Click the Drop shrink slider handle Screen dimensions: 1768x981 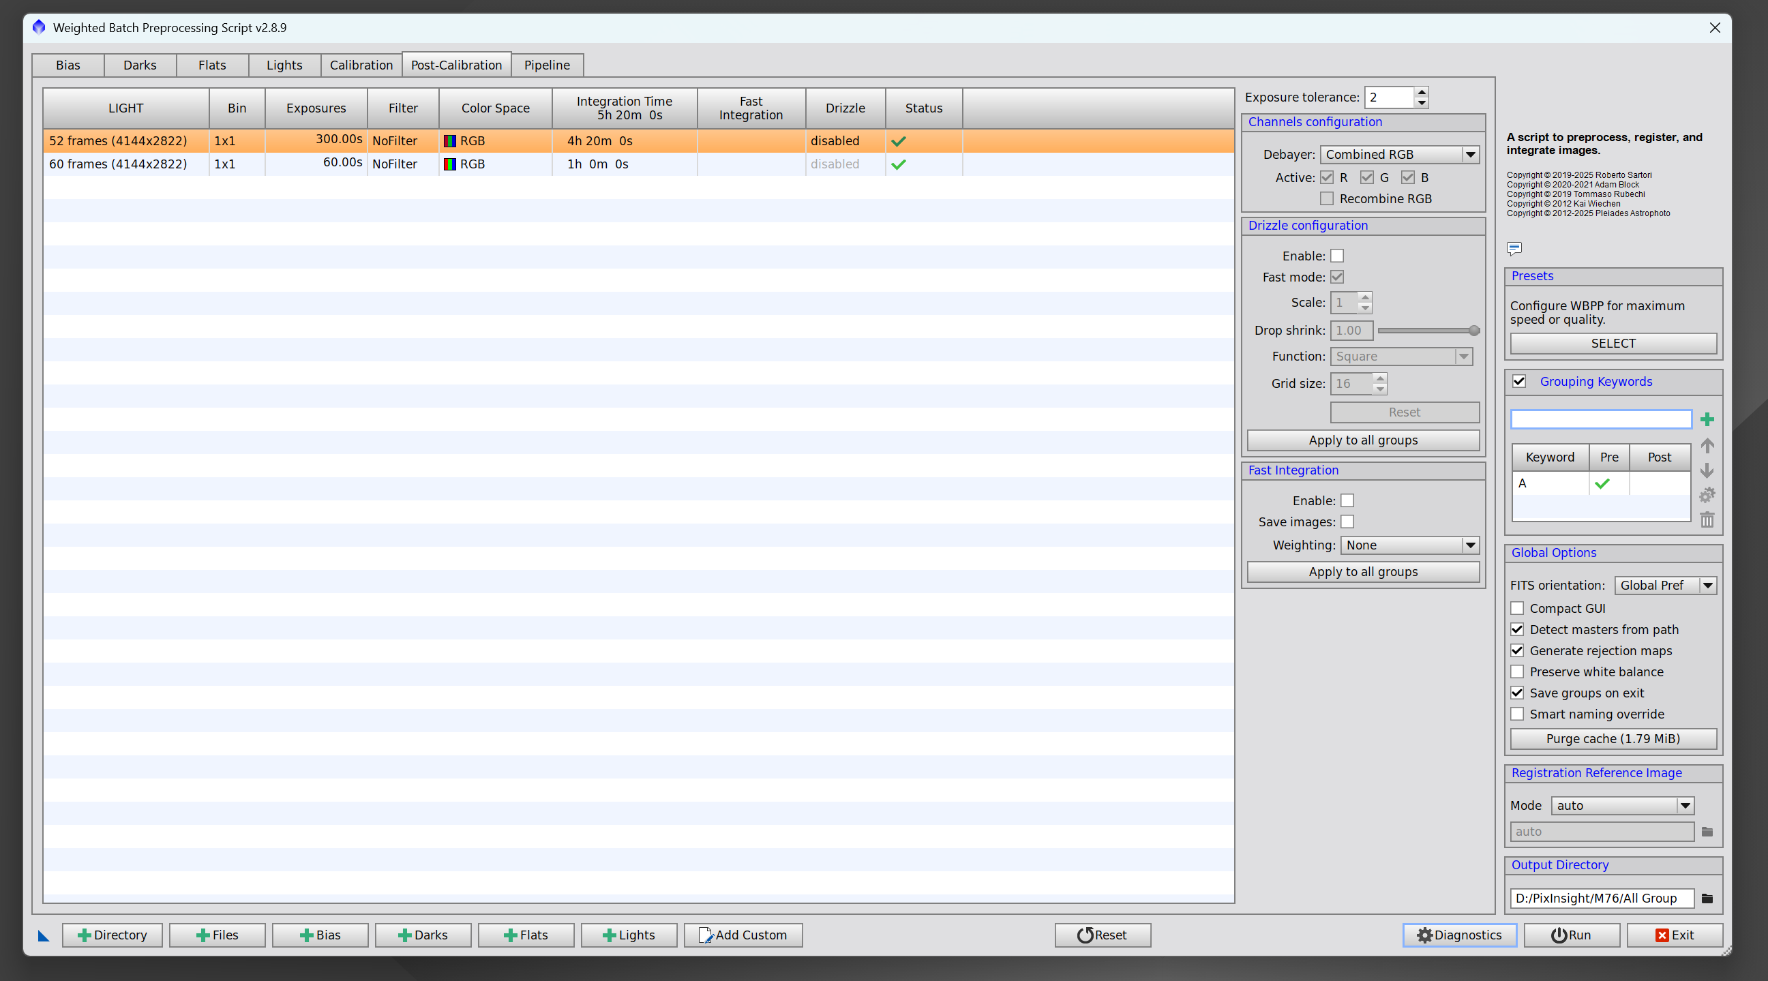tap(1473, 331)
